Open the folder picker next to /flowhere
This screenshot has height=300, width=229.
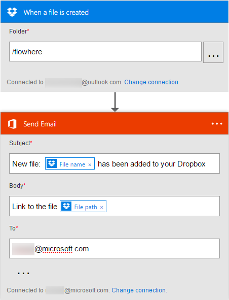(x=213, y=52)
